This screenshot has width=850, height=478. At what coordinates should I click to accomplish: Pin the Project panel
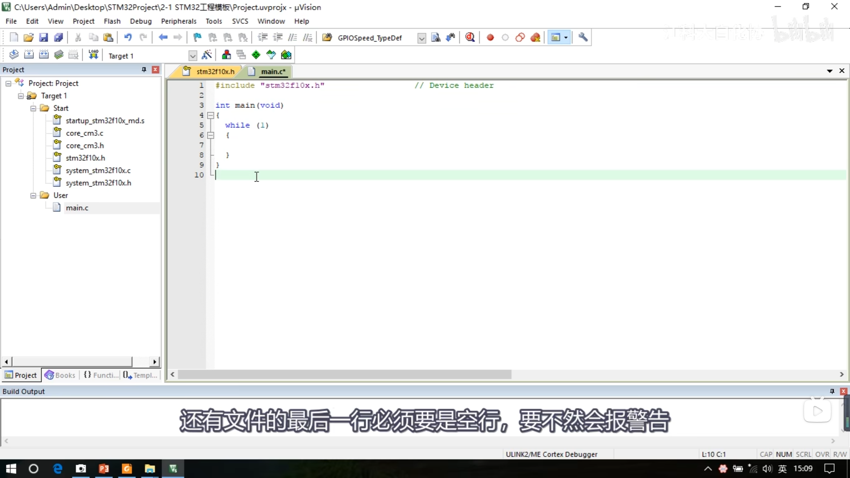144,69
